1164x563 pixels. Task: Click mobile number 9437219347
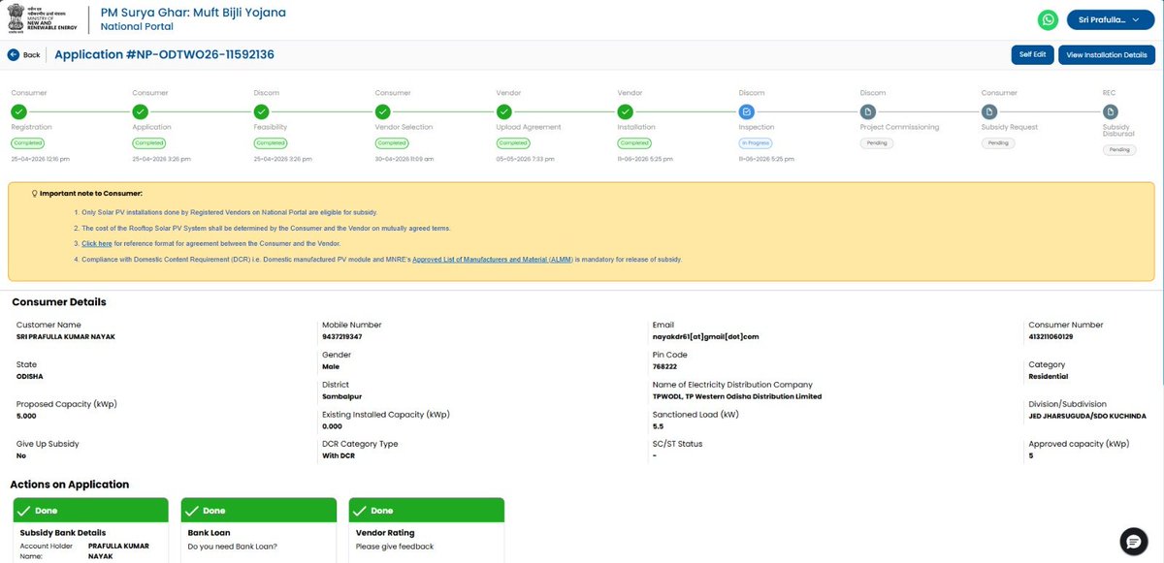pos(341,336)
